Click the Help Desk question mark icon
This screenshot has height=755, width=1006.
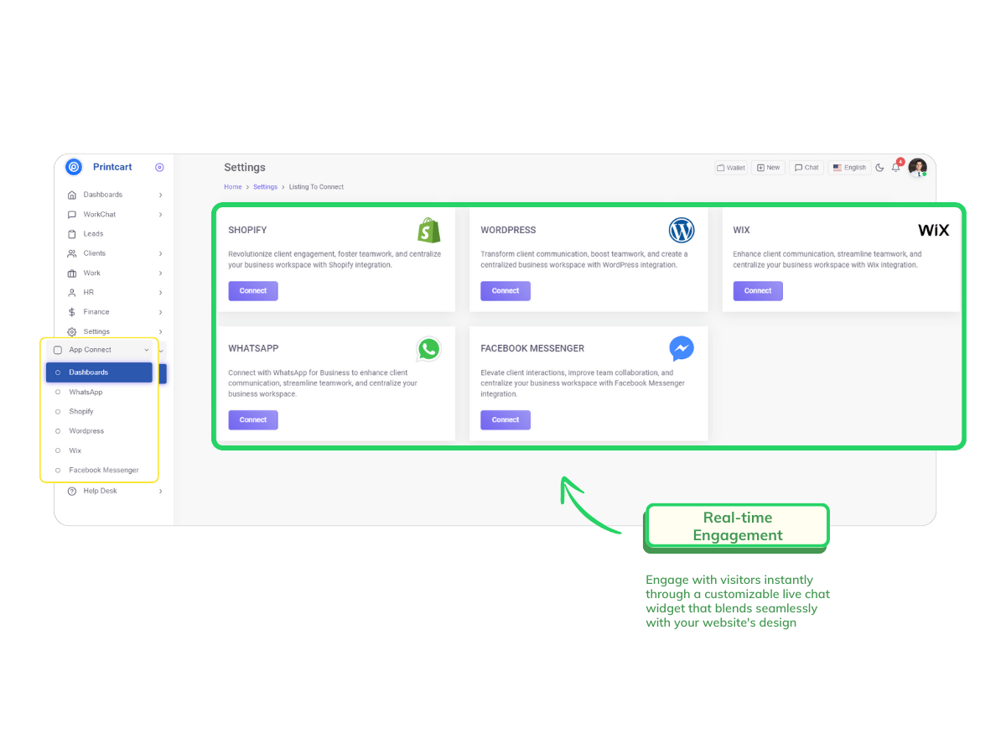coord(72,491)
